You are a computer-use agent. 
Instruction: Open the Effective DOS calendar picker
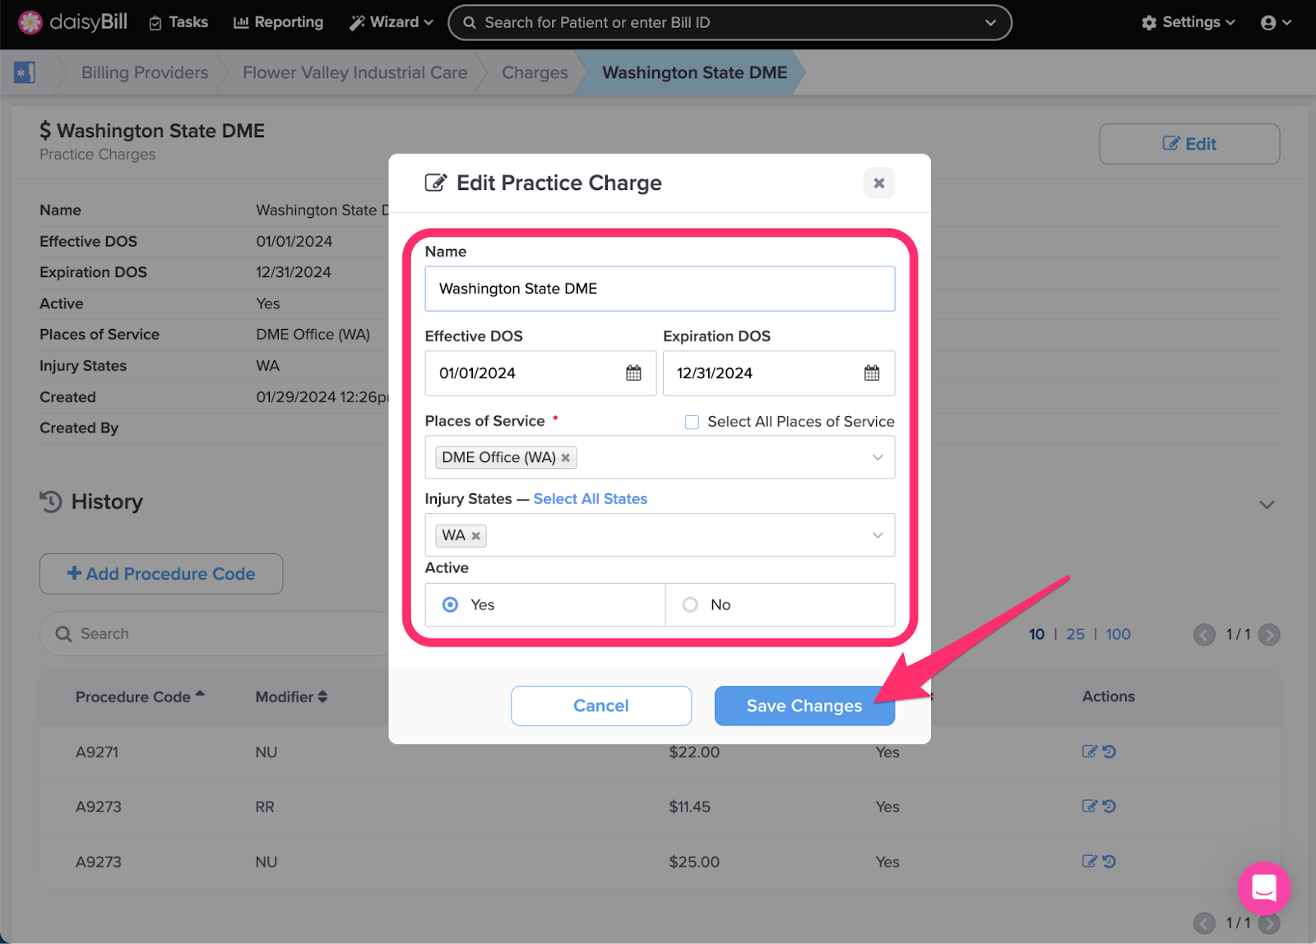pos(633,373)
